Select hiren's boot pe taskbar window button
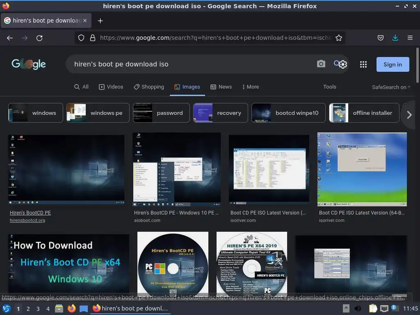Viewport: 420px width, 315px height. pos(130,308)
